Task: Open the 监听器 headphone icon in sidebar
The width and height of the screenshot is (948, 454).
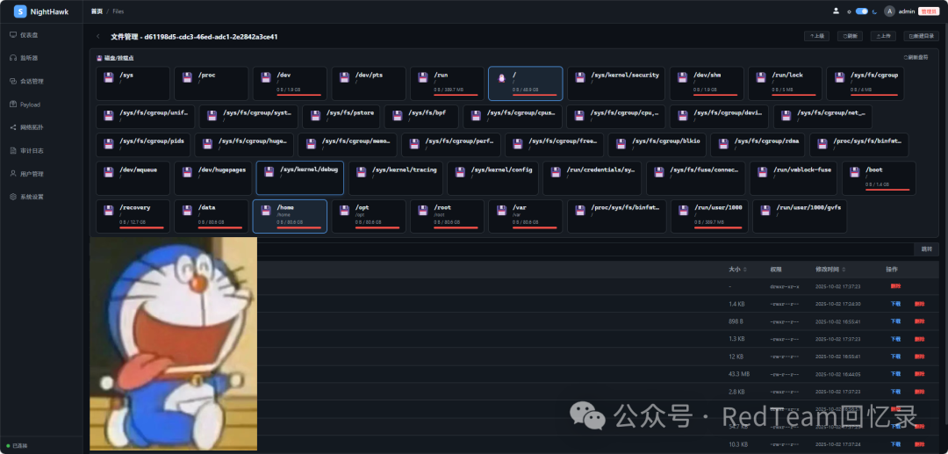Action: click(13, 58)
